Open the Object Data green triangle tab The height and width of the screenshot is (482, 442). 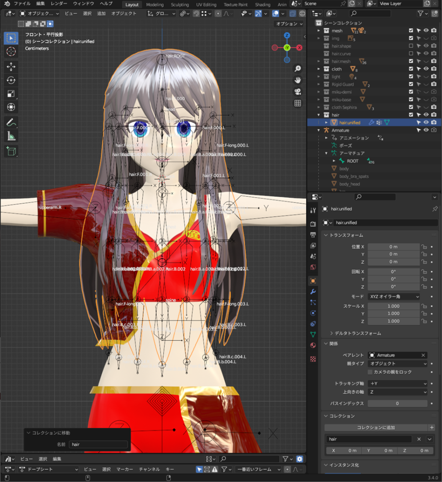pos(313,335)
